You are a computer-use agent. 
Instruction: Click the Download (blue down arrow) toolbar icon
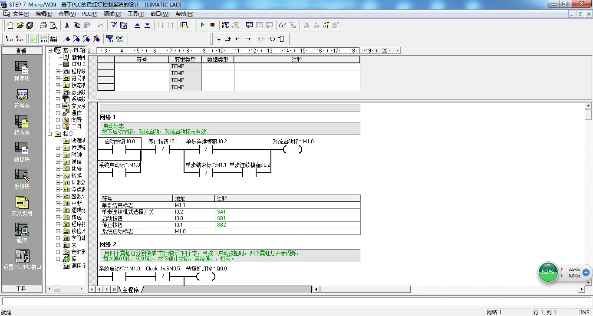(148, 25)
